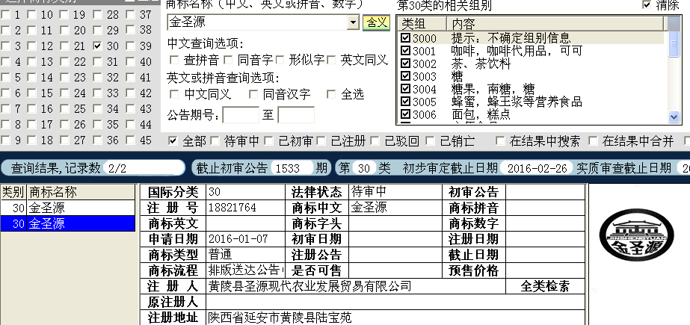Screen dimensions: 690x325
Task: Click registrant 黄陵县圣源现代农业发展贸易有限公司
Action: pos(309,286)
